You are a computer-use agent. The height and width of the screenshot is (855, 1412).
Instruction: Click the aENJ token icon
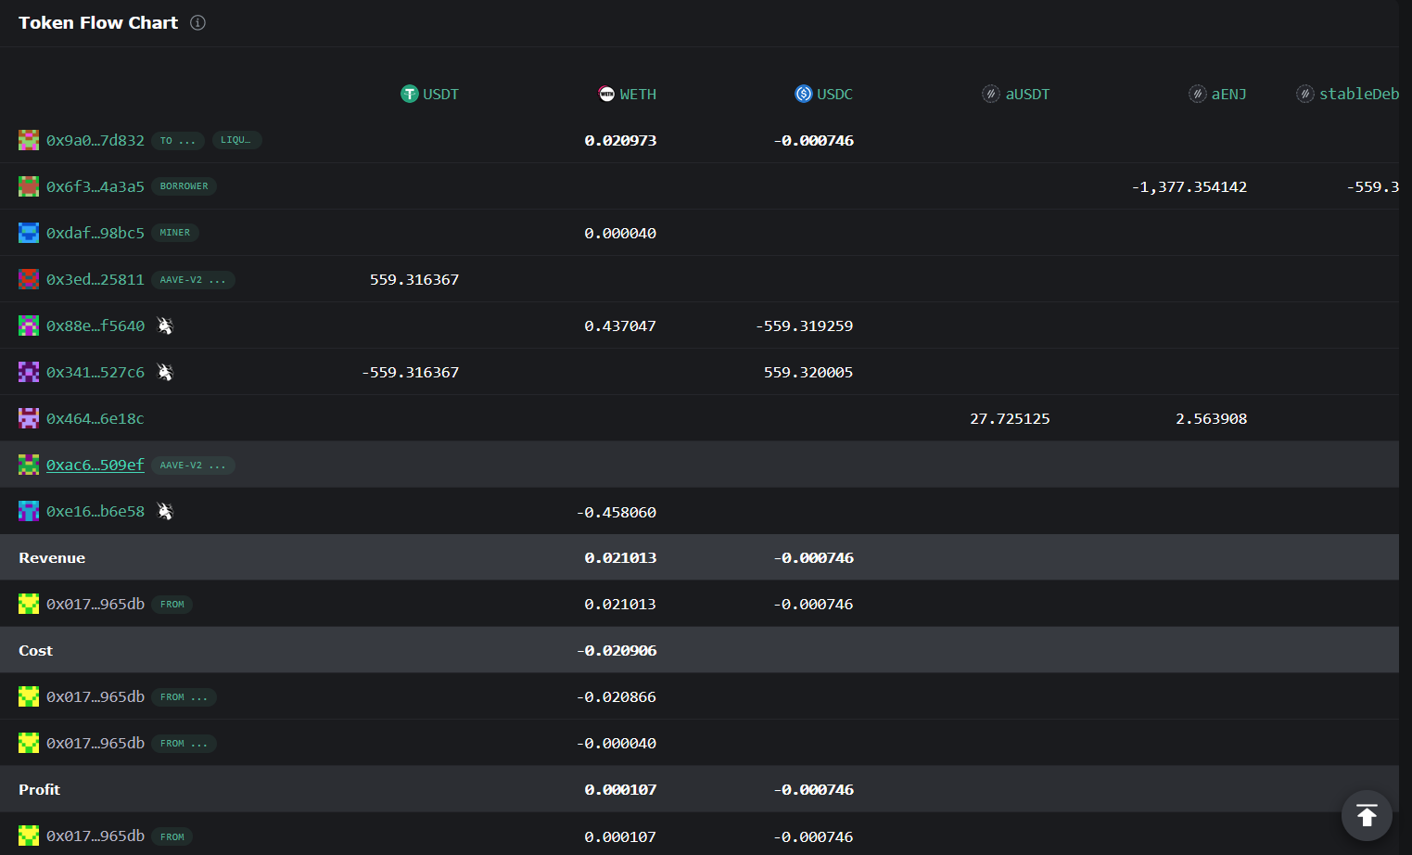point(1196,94)
